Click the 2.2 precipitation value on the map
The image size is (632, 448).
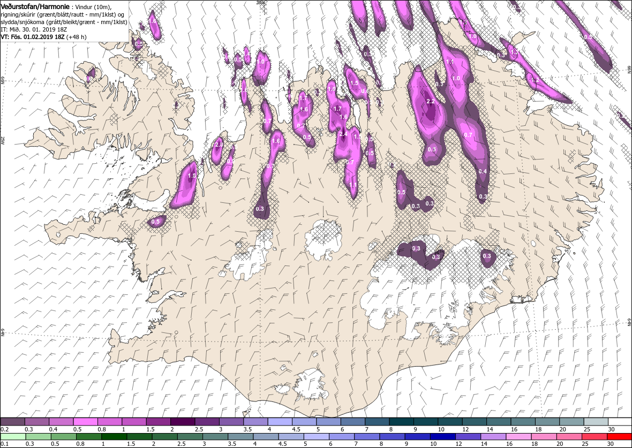coord(431,101)
